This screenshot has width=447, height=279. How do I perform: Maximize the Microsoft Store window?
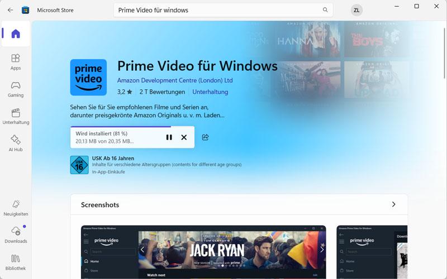(416, 6)
